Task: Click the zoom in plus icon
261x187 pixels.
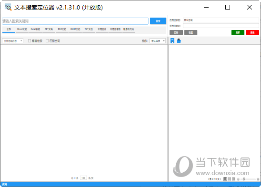Action: (258, 179)
